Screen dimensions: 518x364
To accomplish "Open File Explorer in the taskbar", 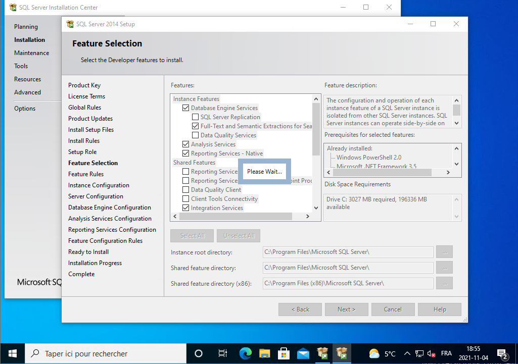I will coord(265,353).
